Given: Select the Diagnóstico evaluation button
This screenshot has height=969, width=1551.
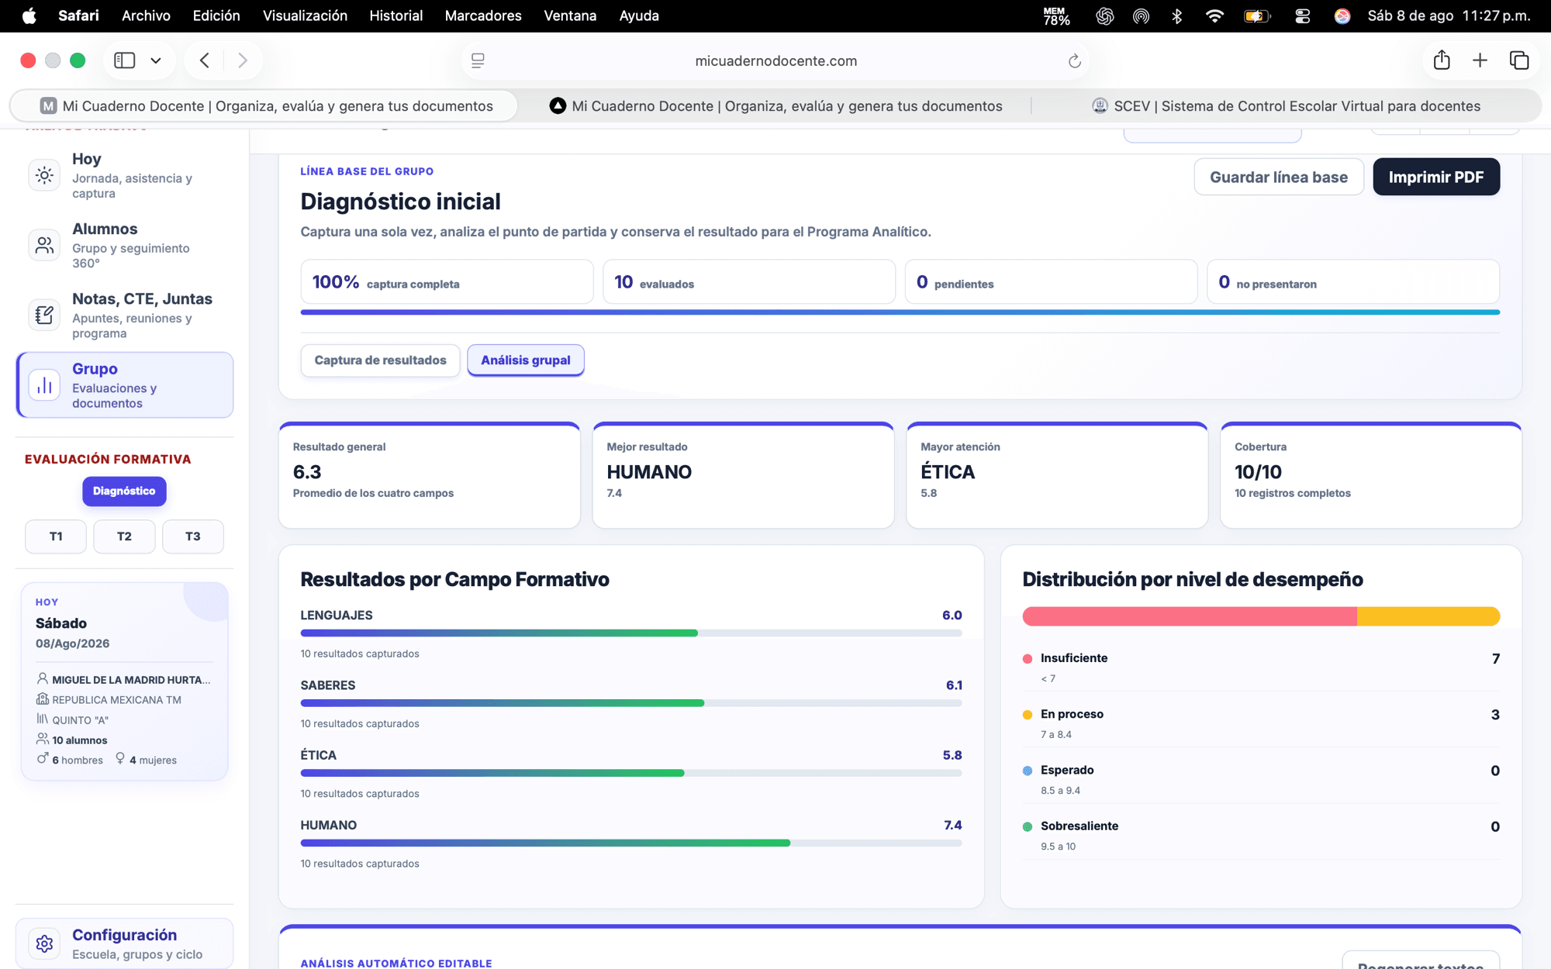Looking at the screenshot, I should [124, 491].
